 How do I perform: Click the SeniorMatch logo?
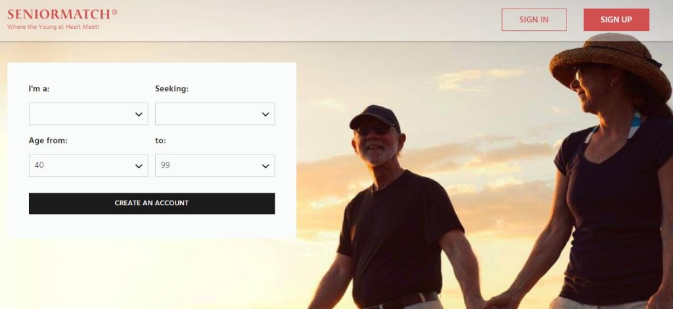click(62, 14)
